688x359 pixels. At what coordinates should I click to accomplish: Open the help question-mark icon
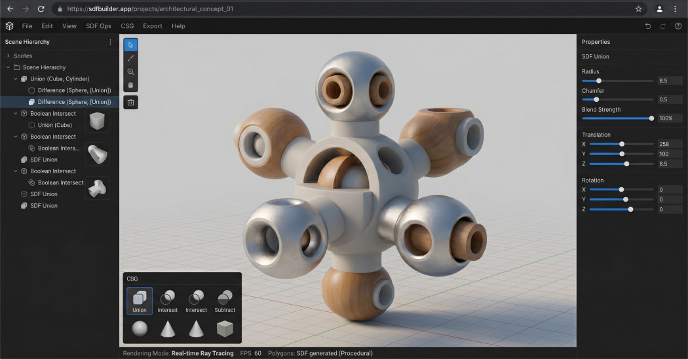click(x=678, y=26)
